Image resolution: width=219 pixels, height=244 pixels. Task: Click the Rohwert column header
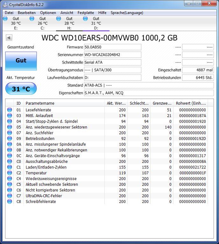pos(191,103)
